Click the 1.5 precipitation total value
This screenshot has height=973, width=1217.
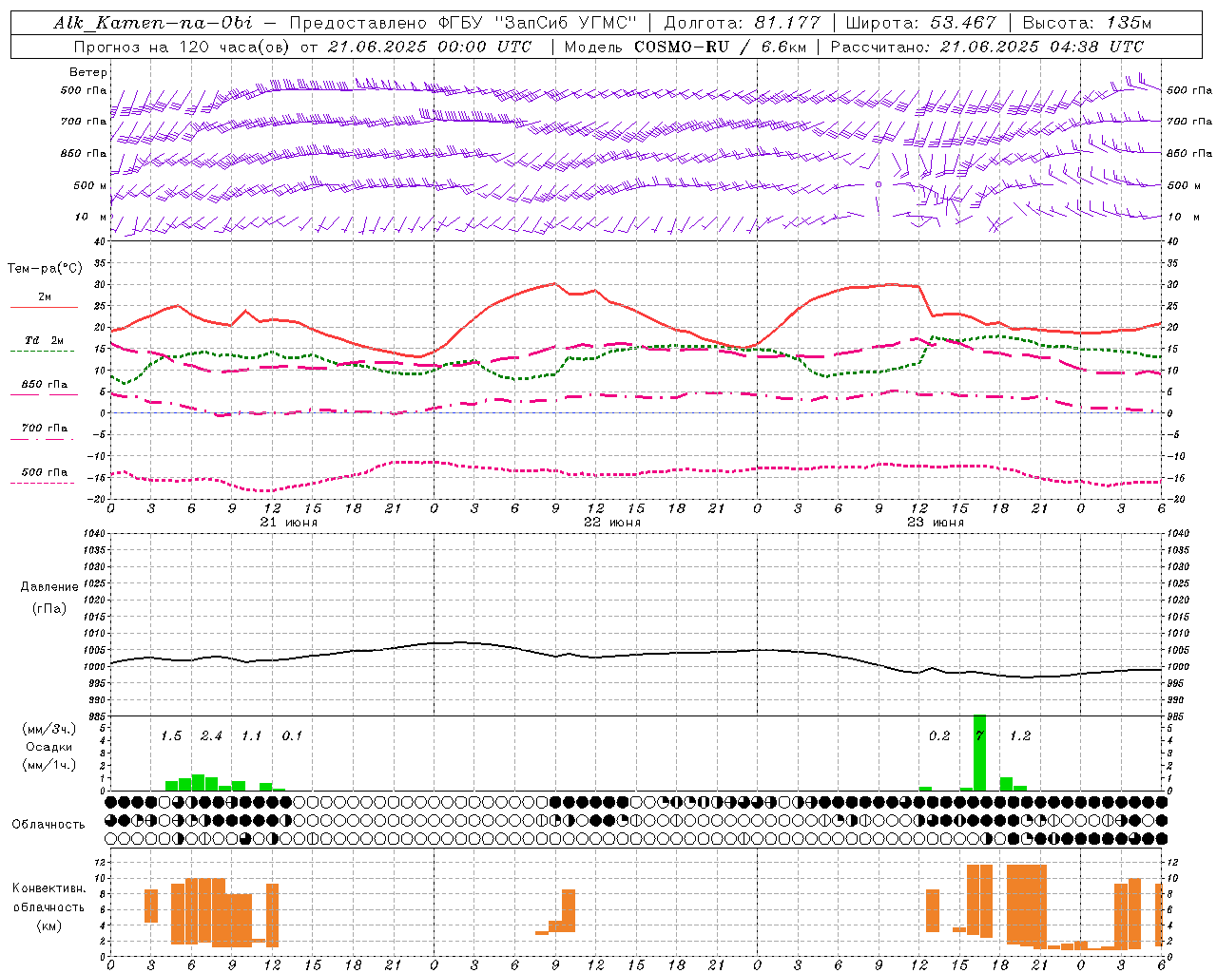tap(171, 736)
